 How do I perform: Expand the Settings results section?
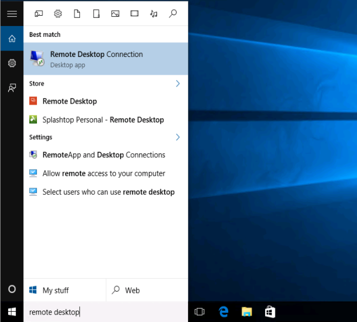pyautogui.click(x=178, y=137)
